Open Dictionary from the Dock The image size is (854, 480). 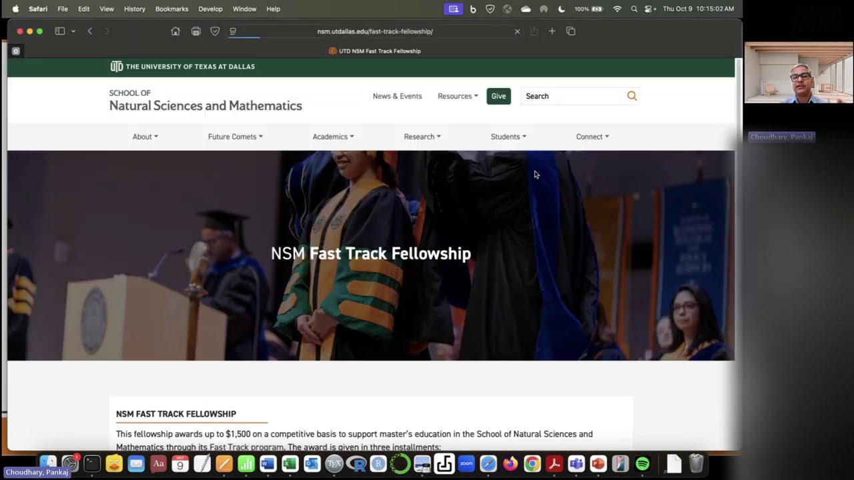pyautogui.click(x=158, y=463)
